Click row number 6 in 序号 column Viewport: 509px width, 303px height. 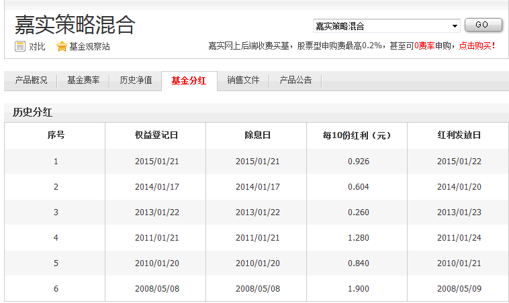click(56, 289)
